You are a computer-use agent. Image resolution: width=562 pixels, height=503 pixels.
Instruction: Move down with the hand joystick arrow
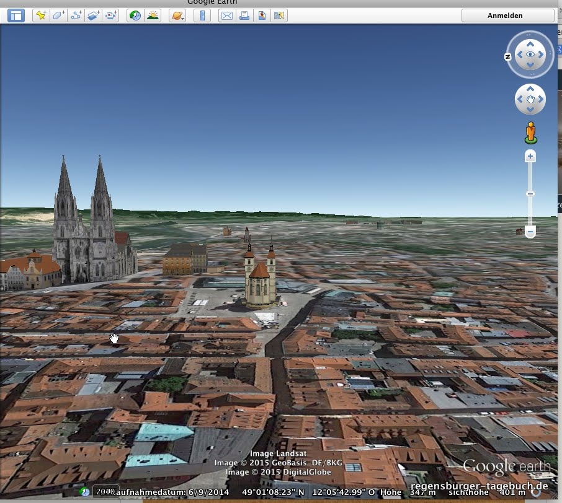(530, 109)
